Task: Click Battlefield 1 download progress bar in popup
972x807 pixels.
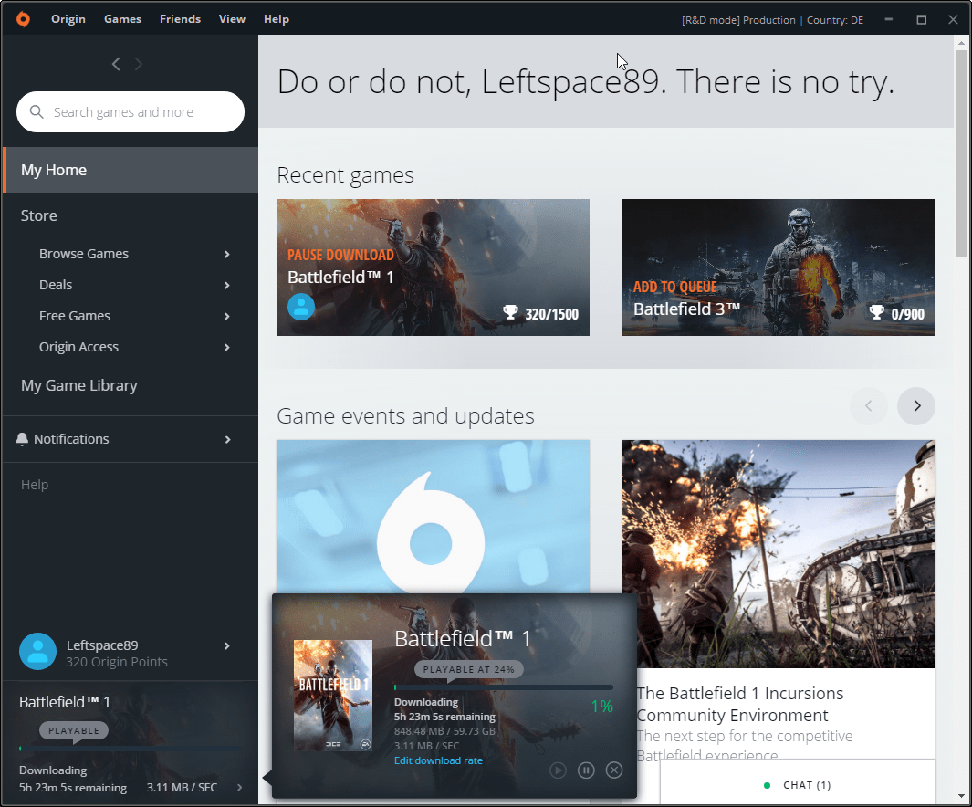Action: coord(504,687)
